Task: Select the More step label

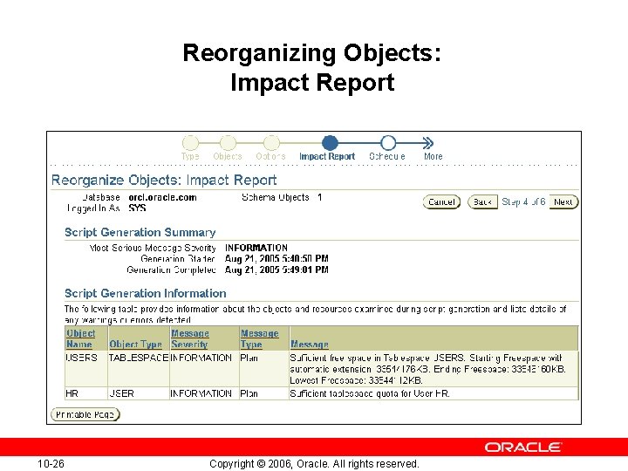Action: point(433,156)
